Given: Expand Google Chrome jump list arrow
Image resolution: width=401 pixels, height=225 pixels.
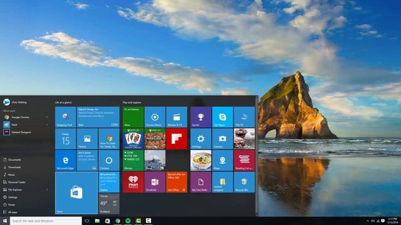Looking at the screenshot, I should [47, 117].
